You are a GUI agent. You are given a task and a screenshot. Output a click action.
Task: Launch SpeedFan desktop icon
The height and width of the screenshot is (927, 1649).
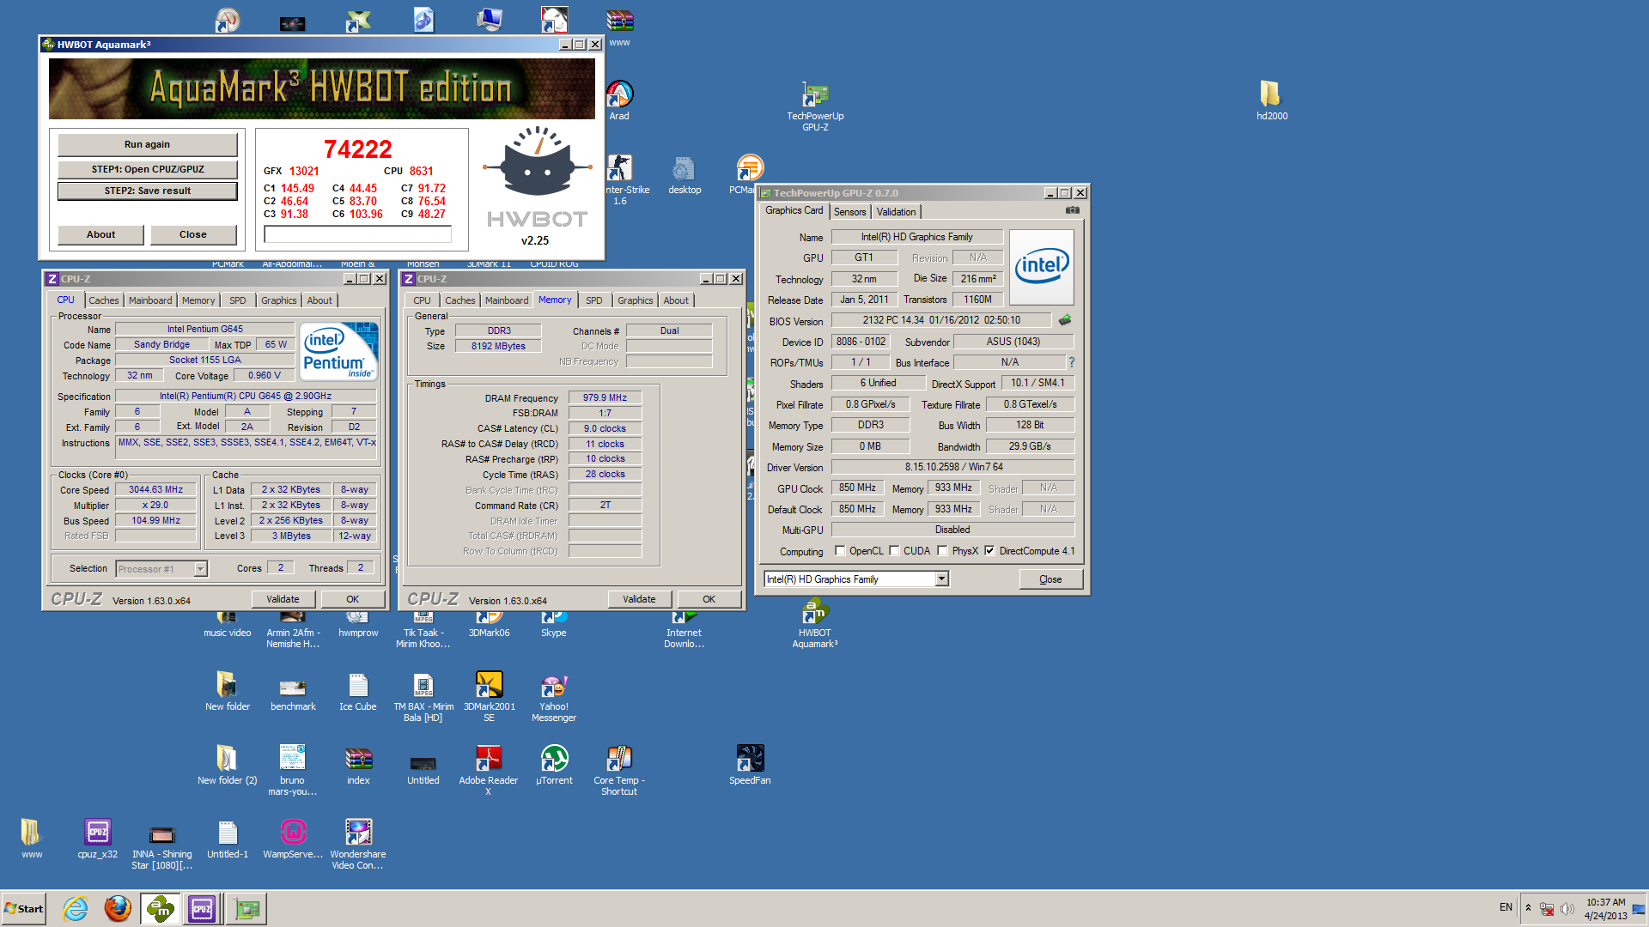[x=750, y=765]
